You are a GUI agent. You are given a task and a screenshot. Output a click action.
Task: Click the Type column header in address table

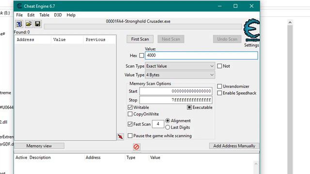(x=131, y=158)
